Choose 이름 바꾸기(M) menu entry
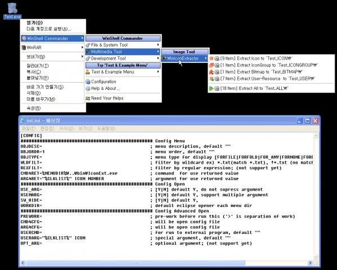This screenshot has width=337, height=270. tap(53, 99)
